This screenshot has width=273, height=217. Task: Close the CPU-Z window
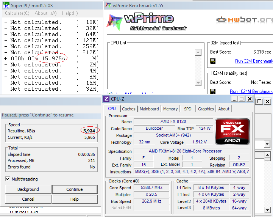point(250,99)
